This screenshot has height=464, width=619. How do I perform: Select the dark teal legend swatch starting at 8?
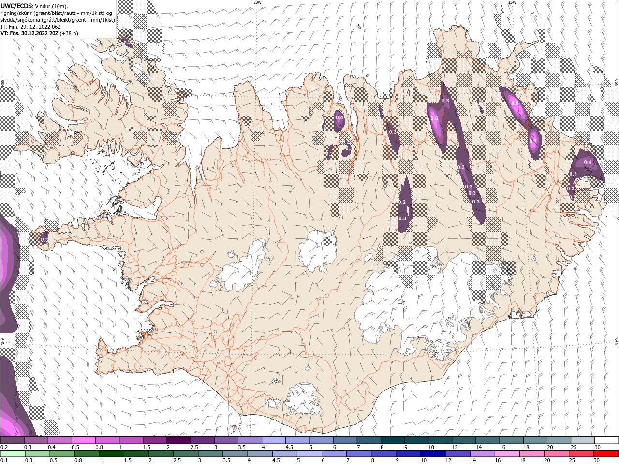tap(393, 440)
